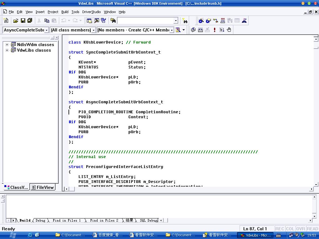Viewport: 319px width, 239px height.
Task: Click the Open file folder icon
Action: (x=16, y=21)
